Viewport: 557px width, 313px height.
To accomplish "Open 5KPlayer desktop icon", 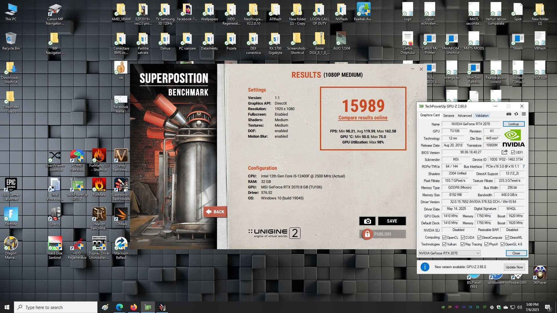I will [x=540, y=275].
